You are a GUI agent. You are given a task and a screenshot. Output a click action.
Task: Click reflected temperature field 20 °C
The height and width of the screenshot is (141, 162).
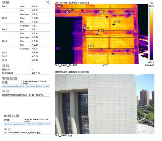click(40, 73)
